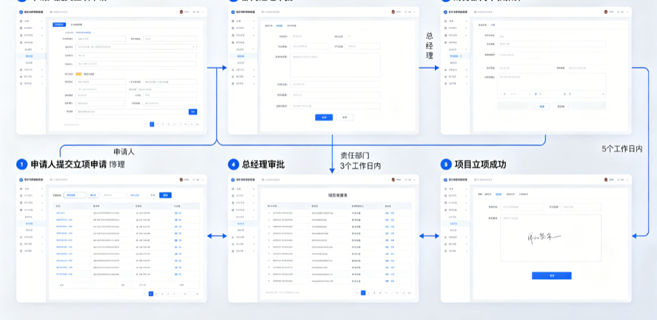Click blue submit button below the signature box
Viewport: 657px width, 320px height.
552,275
